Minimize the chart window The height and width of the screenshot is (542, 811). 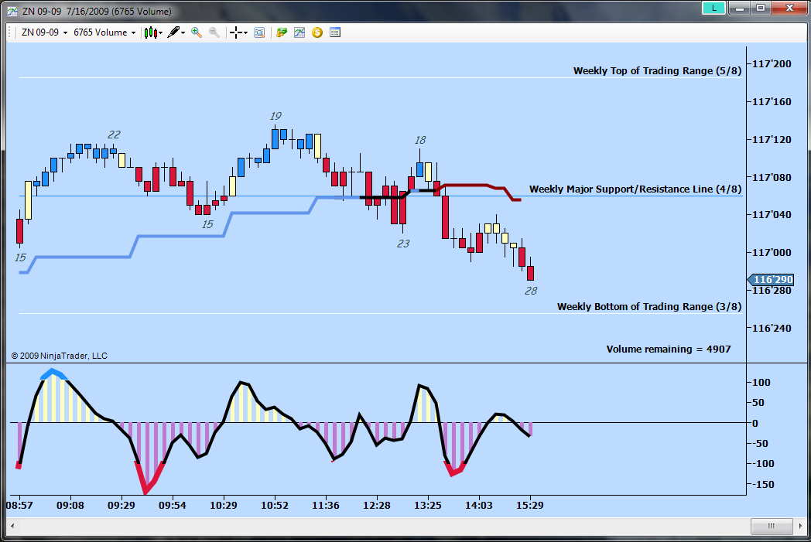pos(740,8)
